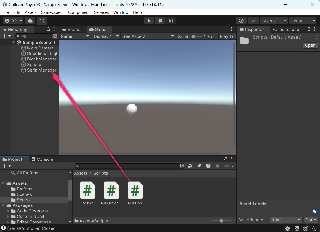Click the Hierarchy add (+) button
The height and width of the screenshot is (232, 320).
[6, 36]
